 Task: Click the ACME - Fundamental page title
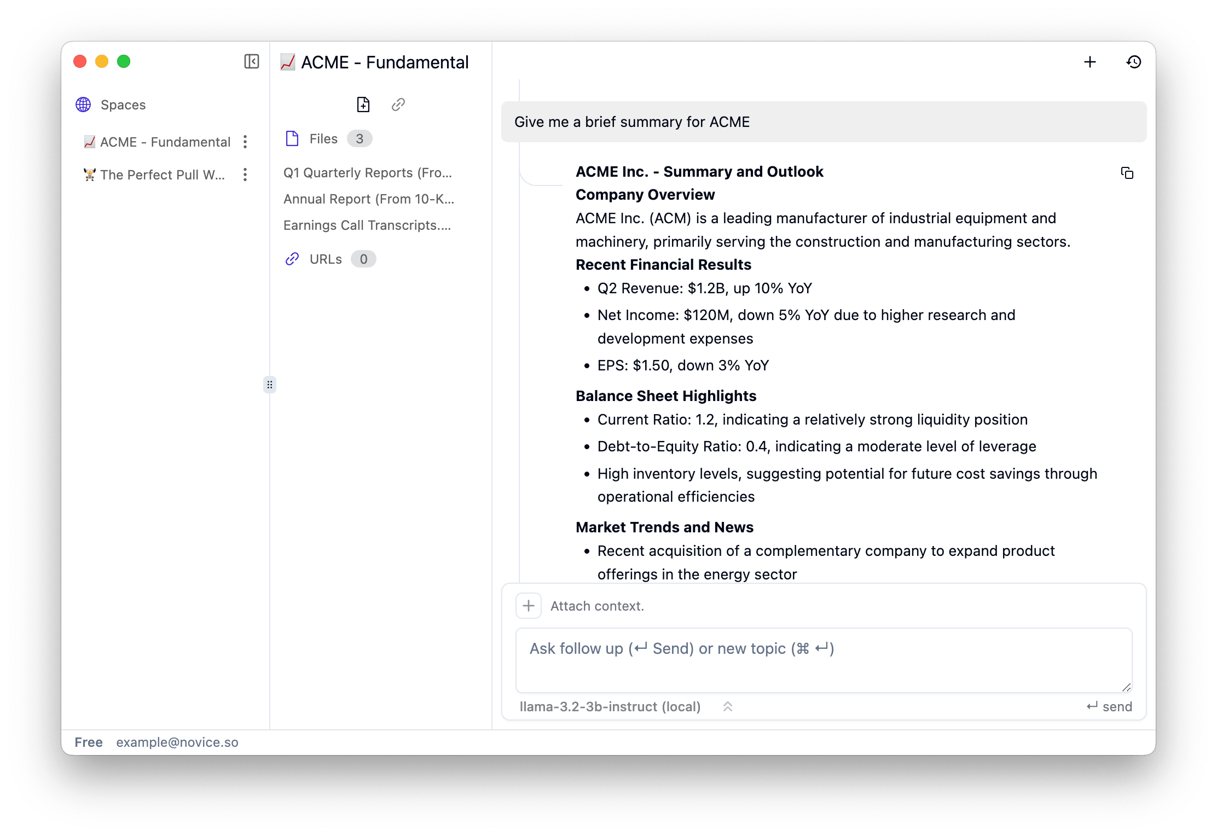tap(385, 62)
